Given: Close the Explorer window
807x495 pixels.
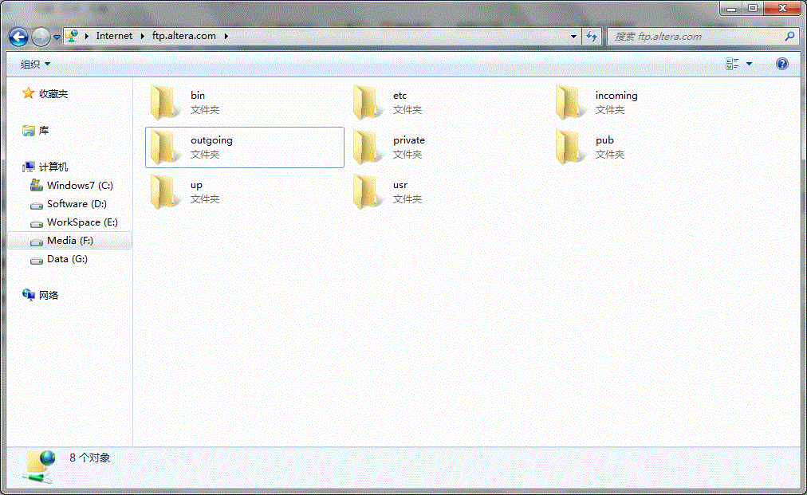Looking at the screenshot, I should coord(782,8).
